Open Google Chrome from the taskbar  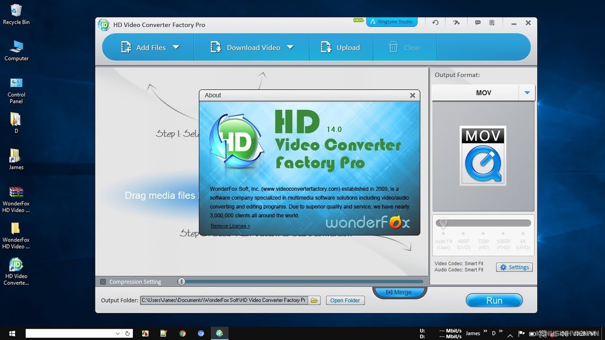pos(182,333)
